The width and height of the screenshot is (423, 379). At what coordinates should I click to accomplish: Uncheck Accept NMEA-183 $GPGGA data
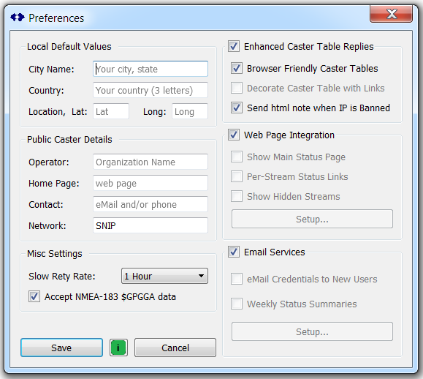tap(34, 296)
